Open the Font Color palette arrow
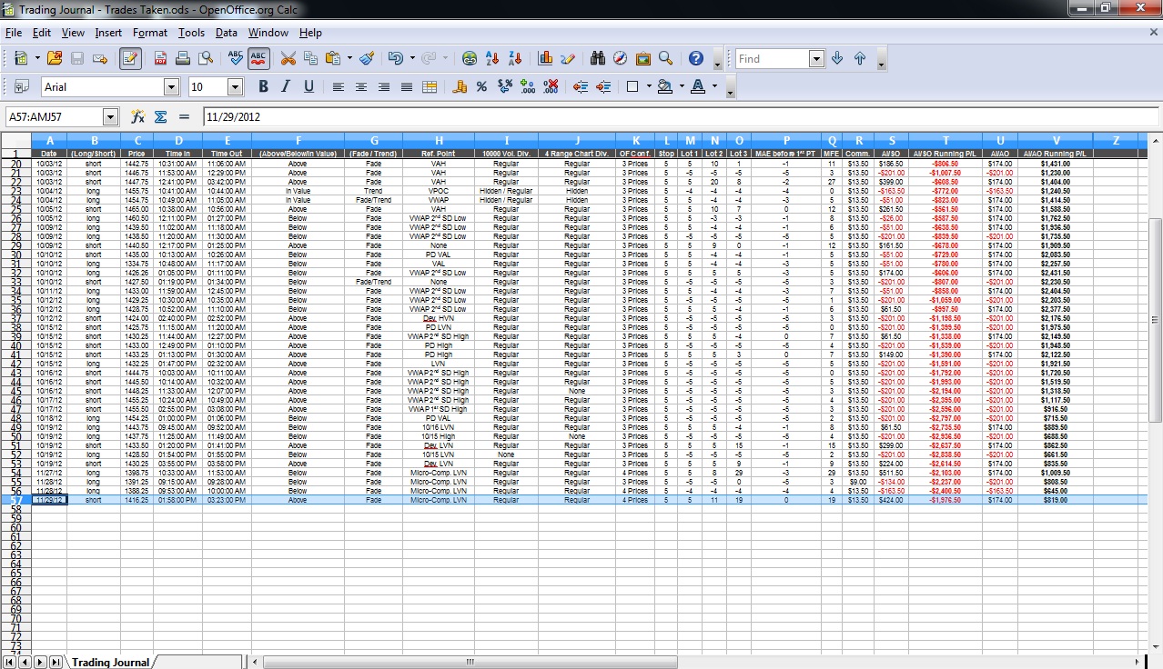 pos(715,86)
